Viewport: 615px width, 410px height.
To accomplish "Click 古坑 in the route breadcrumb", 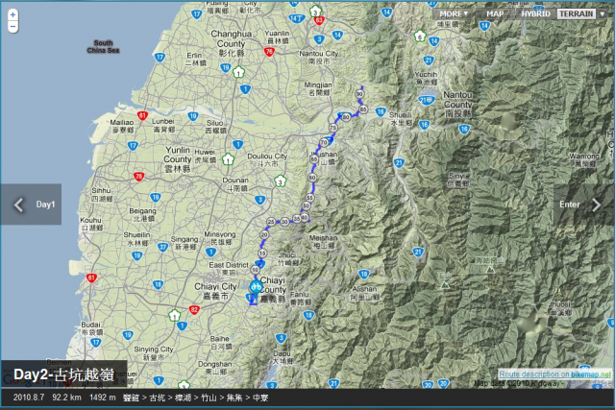I will pyautogui.click(x=158, y=398).
